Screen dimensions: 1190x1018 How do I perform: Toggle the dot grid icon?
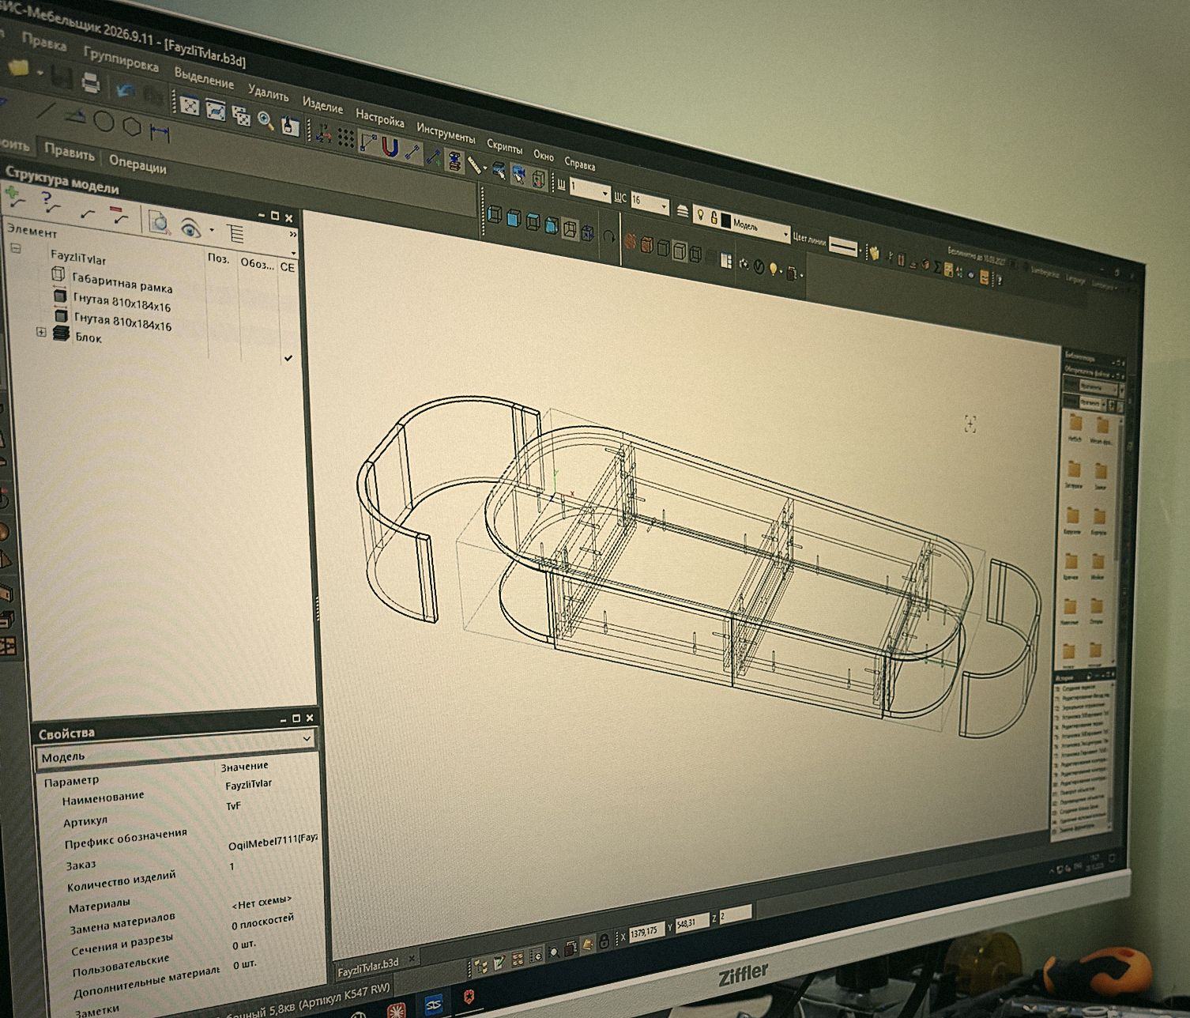pos(346,138)
